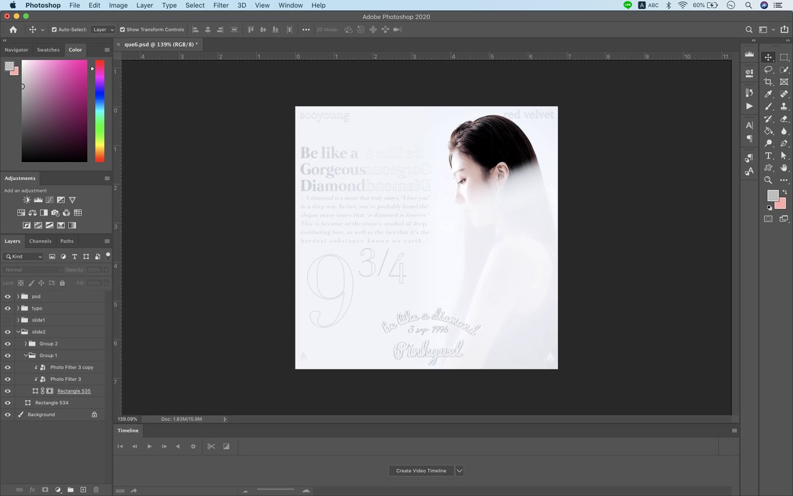This screenshot has height=496, width=793.
Task: Add a Gradient Map adjustment
Action: [72, 226]
